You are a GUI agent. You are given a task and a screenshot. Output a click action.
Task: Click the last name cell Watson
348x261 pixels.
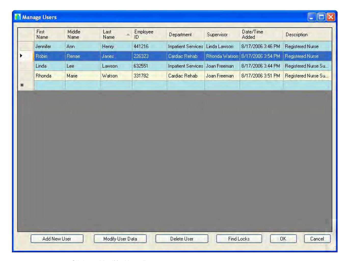coord(116,76)
